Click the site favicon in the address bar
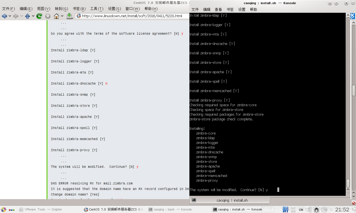Image resolution: width=356 pixels, height=213 pixels. [78, 16]
